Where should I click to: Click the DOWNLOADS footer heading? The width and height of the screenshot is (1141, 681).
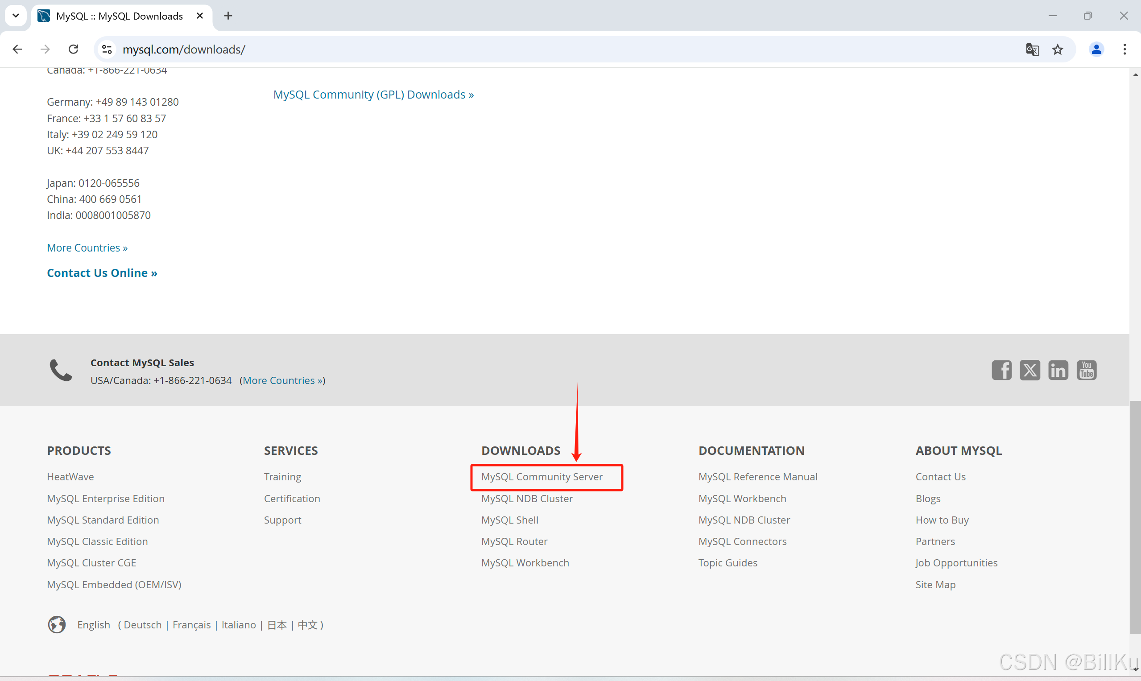click(x=521, y=450)
